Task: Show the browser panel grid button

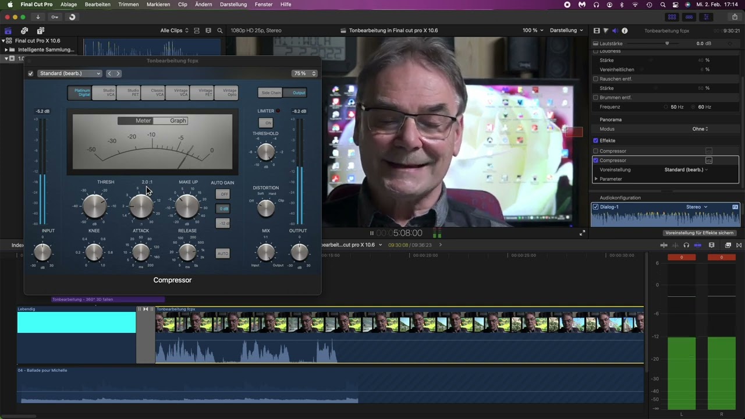Action: 672,17
